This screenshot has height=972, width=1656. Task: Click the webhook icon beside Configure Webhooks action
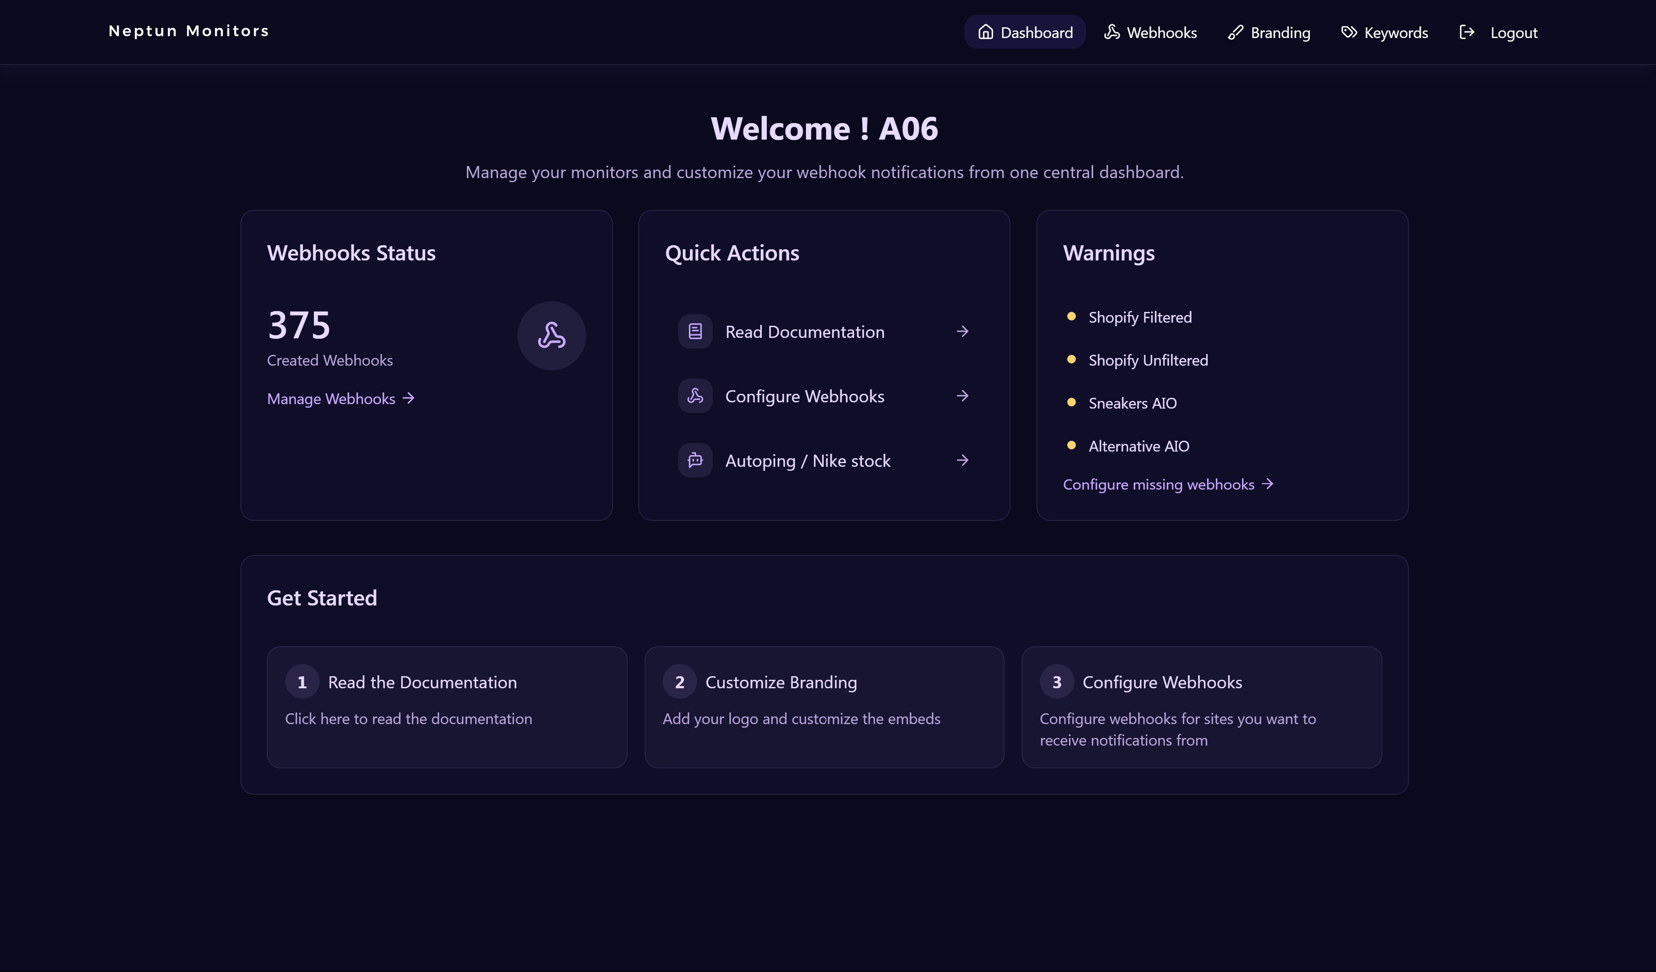695,396
